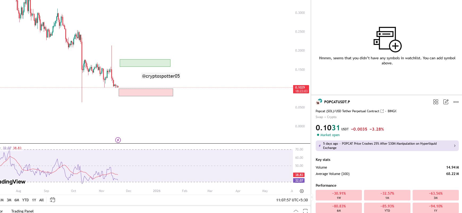Select the 1Y time range button
Screen dimensions: 462x213
coord(34,200)
